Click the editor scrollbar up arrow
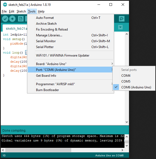The height and width of the screenshot is (159, 156). pyautogui.click(x=127, y=34)
